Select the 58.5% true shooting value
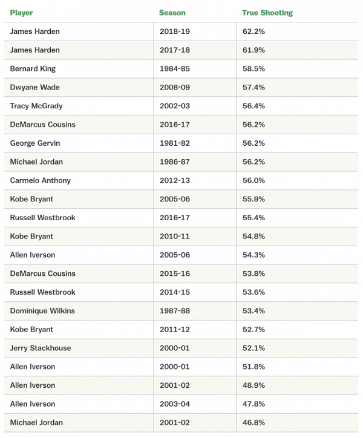The image size is (363, 438). (253, 69)
